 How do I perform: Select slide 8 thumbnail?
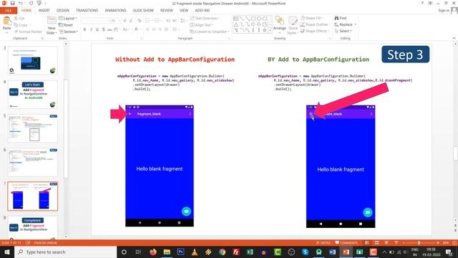tap(33, 228)
